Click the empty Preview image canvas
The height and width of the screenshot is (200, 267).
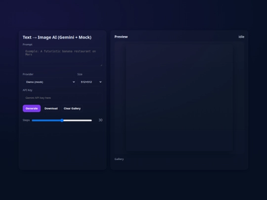pyautogui.click(x=179, y=98)
